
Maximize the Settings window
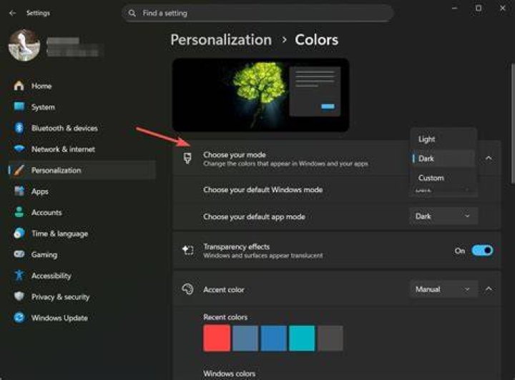click(x=479, y=8)
